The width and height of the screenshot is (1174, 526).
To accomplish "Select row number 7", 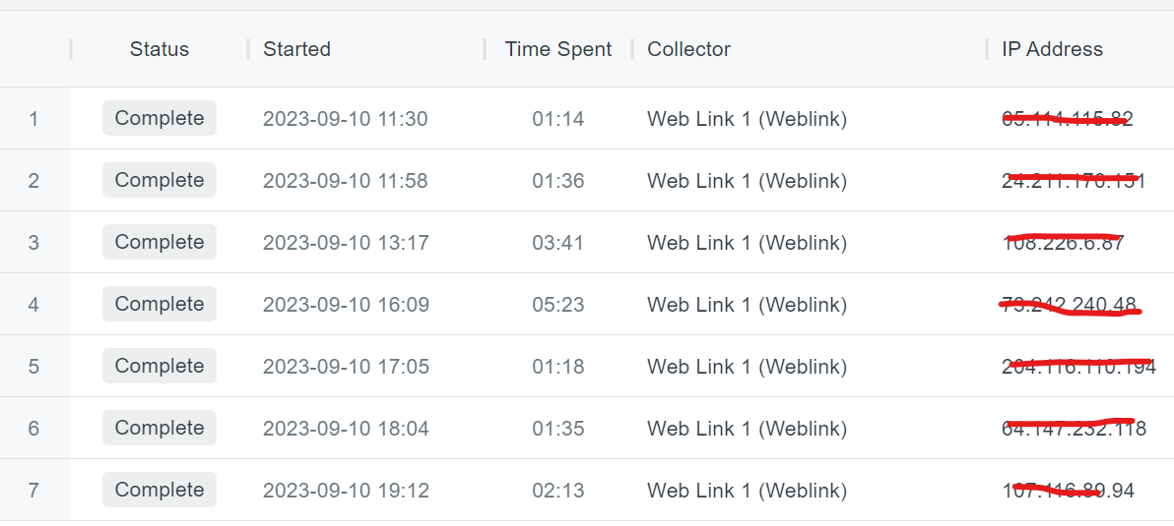I will tap(33, 491).
